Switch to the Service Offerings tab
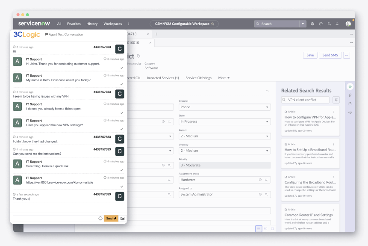368x246 pixels. click(199, 78)
